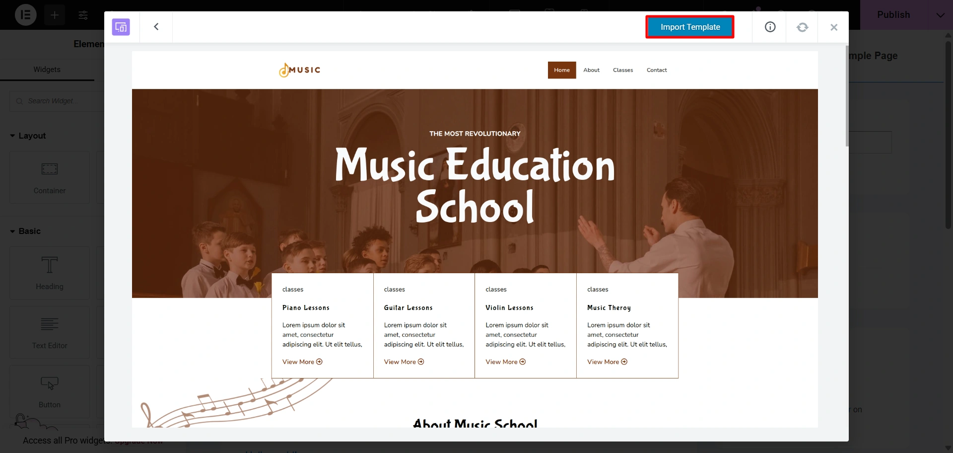953x453 pixels.
Task: Click the Music Theroy card title
Action: (x=609, y=308)
